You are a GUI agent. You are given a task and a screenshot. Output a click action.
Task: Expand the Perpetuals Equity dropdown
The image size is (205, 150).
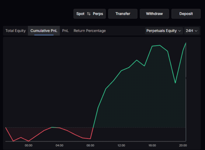164,31
